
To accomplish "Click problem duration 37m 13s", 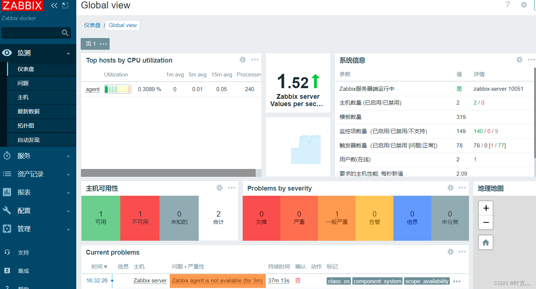I will click(x=279, y=281).
